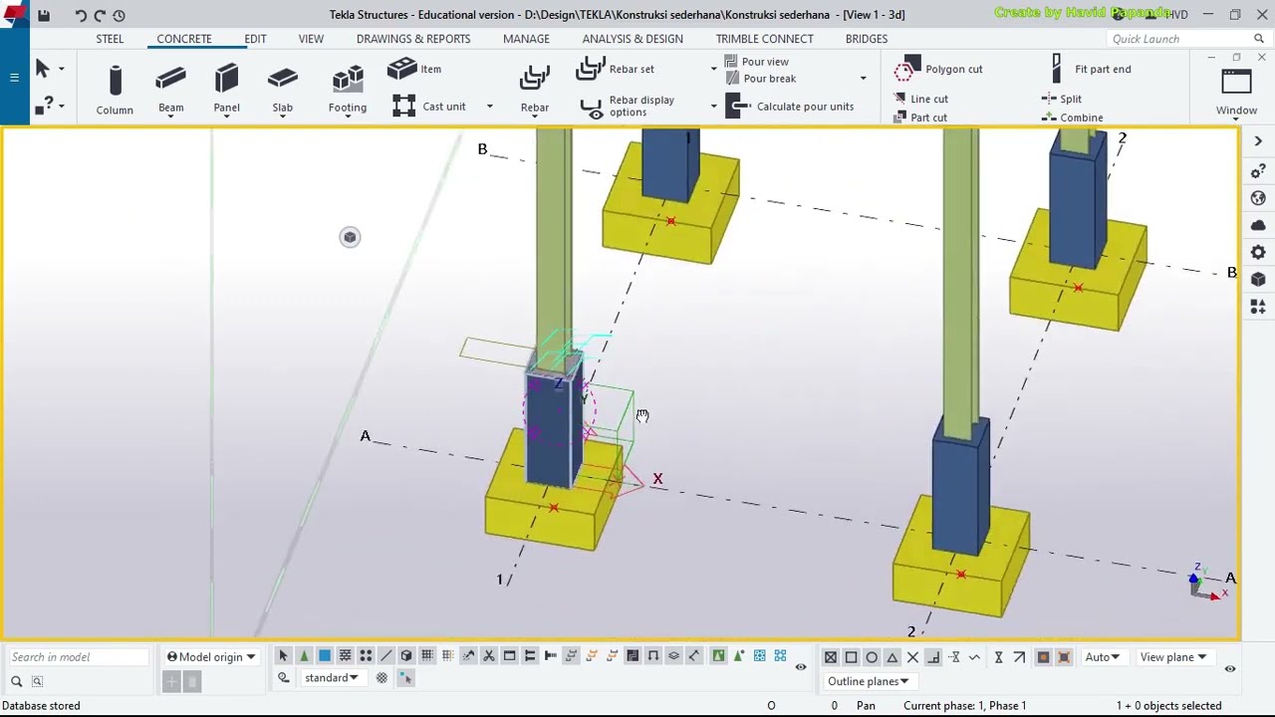Expand the side pane chevron
The width and height of the screenshot is (1275, 717).
click(x=1258, y=141)
